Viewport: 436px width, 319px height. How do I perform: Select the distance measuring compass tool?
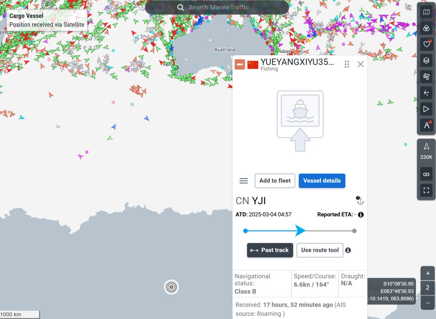[426, 125]
